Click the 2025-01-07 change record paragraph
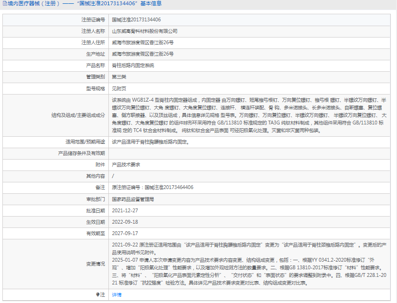The image size is (397, 303). point(250,271)
